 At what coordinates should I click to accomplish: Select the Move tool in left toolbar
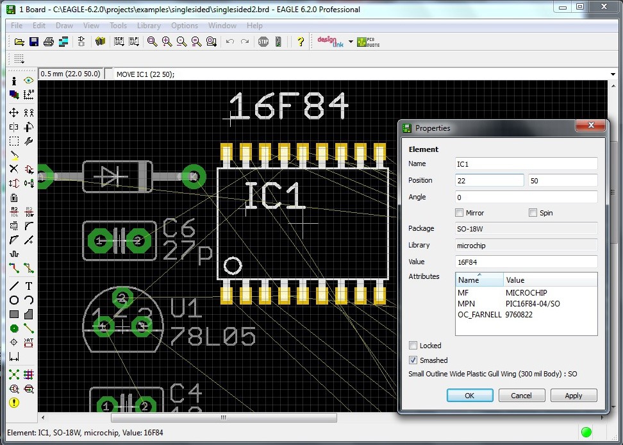point(13,112)
